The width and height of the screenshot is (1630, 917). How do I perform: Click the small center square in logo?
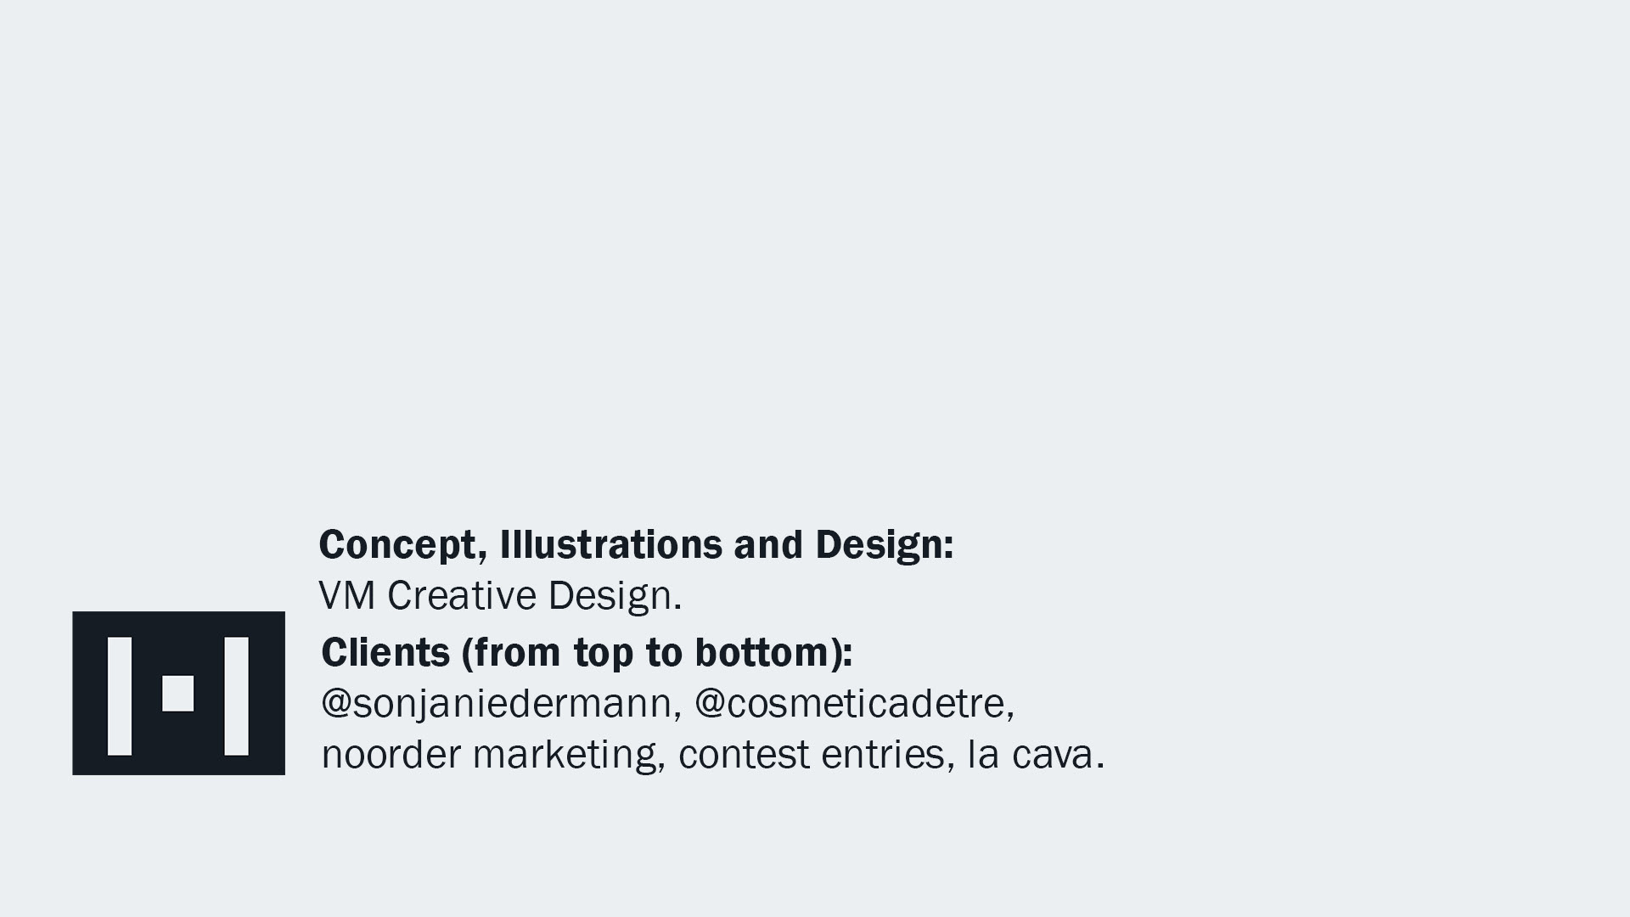pos(177,693)
